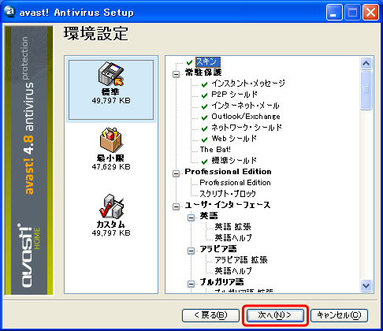Collapse the 英語 language node
This screenshot has height=331, width=383.
pyautogui.click(x=191, y=218)
